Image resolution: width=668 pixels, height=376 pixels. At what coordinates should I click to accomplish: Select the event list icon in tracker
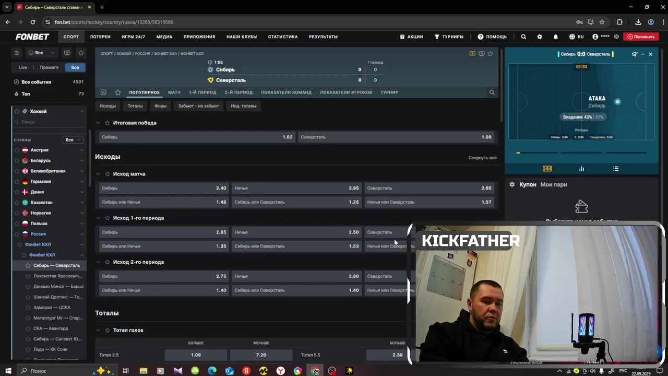(616, 169)
